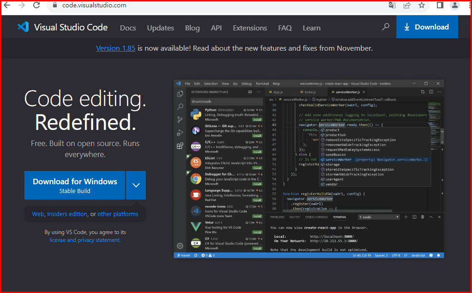Click Download for Windows Stable Build
Screen dimensions: 472x293
(75, 185)
